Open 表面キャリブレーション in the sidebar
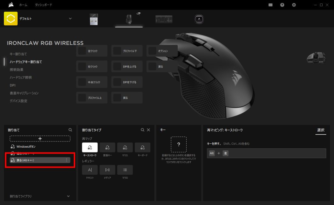Screen dimensions: 334x205 pos(24,93)
